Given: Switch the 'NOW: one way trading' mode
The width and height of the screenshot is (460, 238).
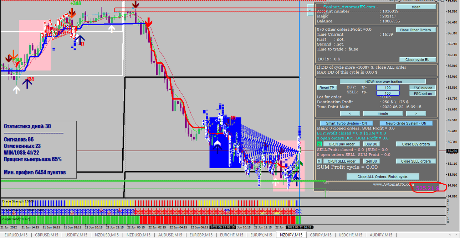Looking at the screenshot, I should click(x=383, y=81).
